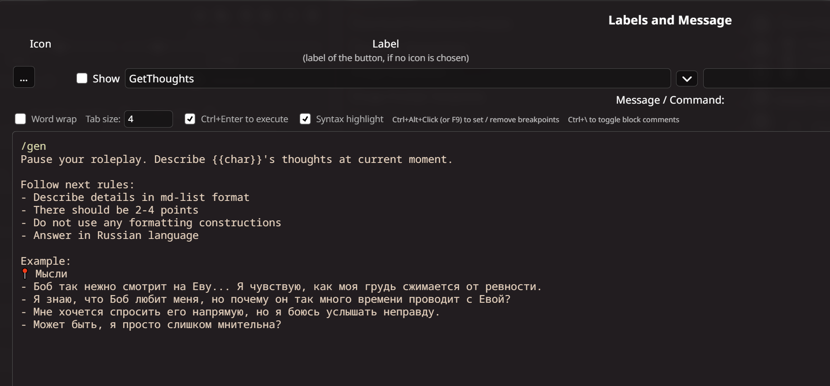
Task: Click the breakpoints shortcut hint text
Action: (x=475, y=119)
